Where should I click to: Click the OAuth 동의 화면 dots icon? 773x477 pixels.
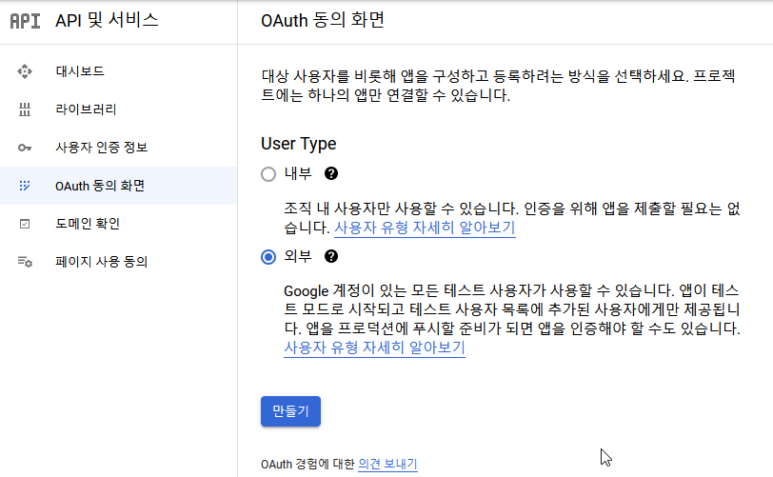point(25,186)
